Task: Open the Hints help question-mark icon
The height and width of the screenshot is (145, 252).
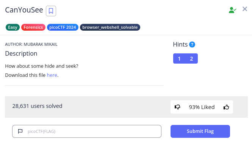Action: [192, 44]
